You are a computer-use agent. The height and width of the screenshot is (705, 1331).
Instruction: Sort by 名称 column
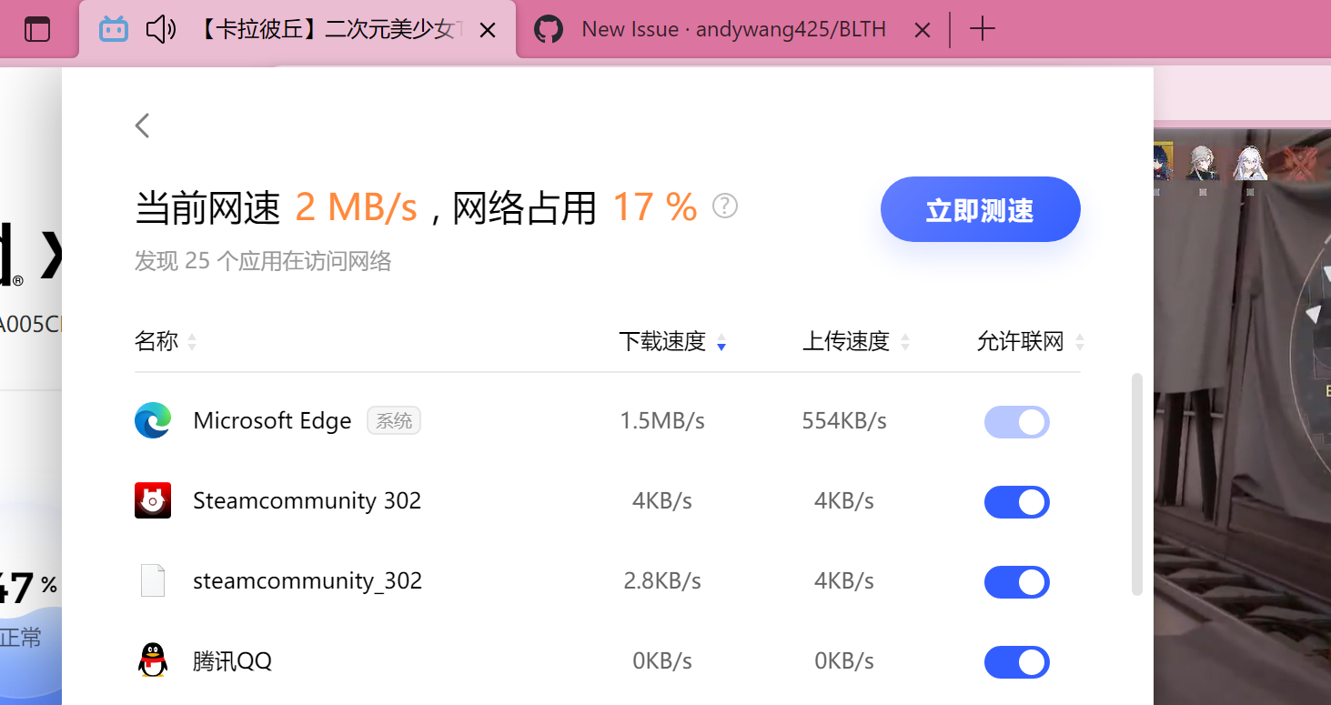pyautogui.click(x=166, y=342)
